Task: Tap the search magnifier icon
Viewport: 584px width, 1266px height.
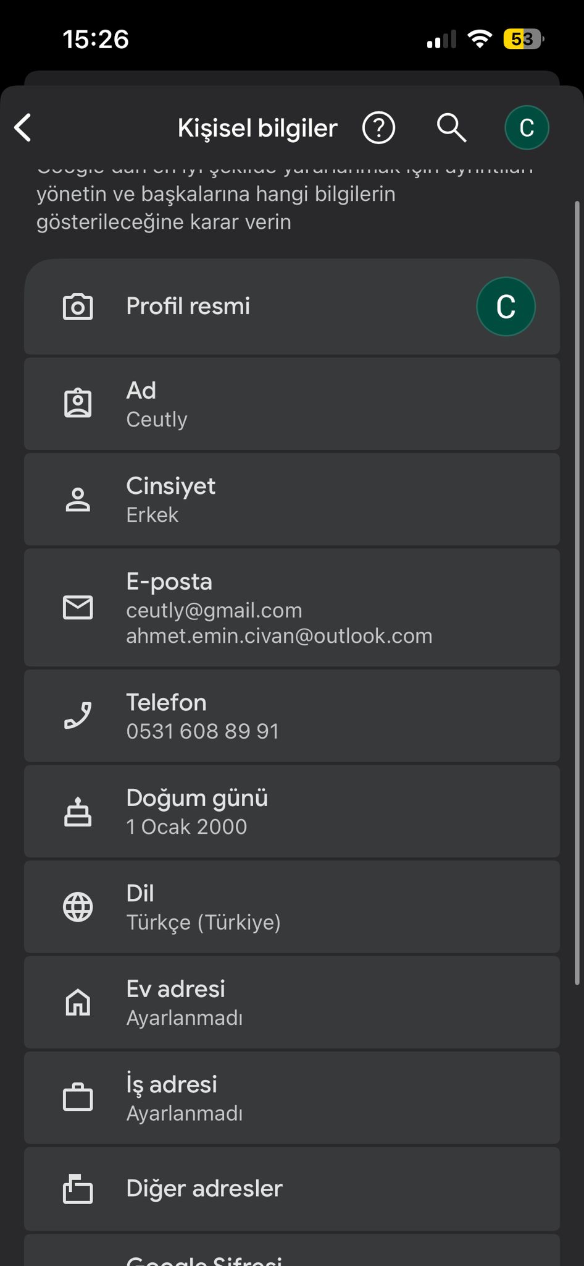Action: click(451, 128)
